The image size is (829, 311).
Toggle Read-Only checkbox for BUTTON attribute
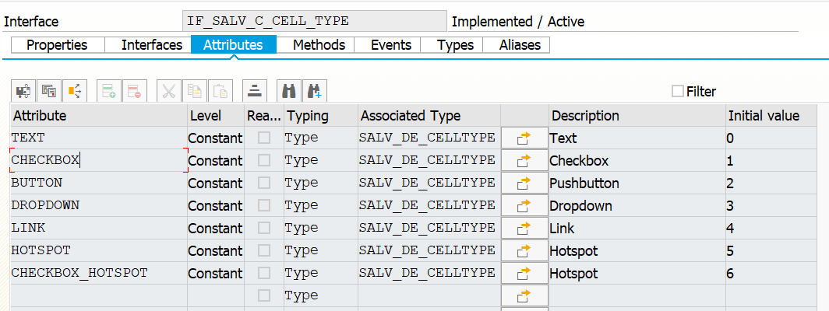(x=264, y=183)
